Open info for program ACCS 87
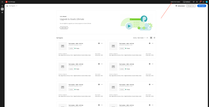Screen dimensions: 209x107 pyautogui.click(x=99, y=84)
